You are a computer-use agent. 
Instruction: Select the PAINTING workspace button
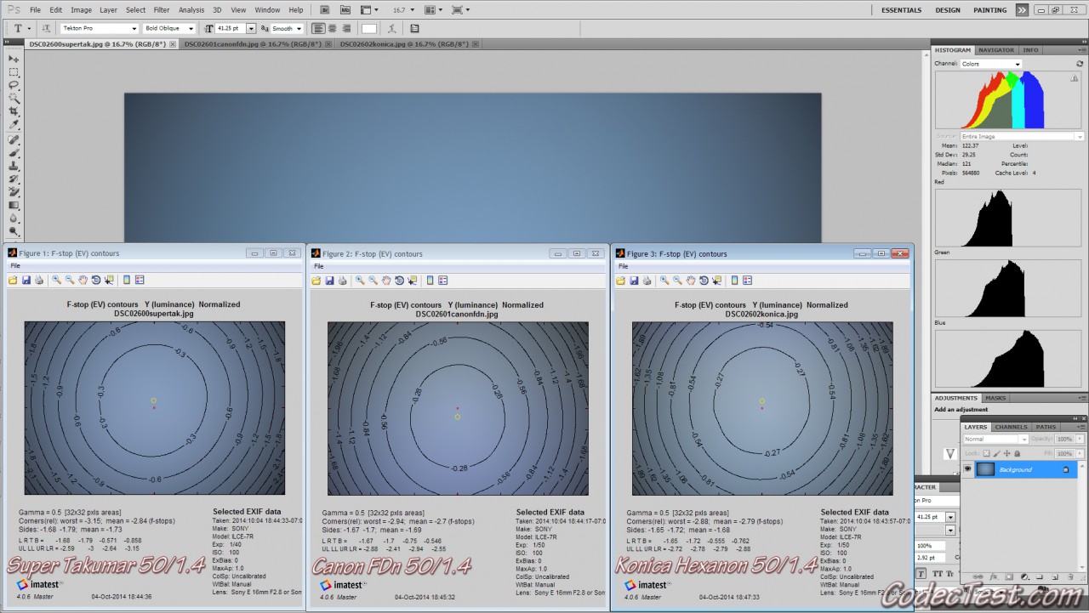(x=989, y=10)
